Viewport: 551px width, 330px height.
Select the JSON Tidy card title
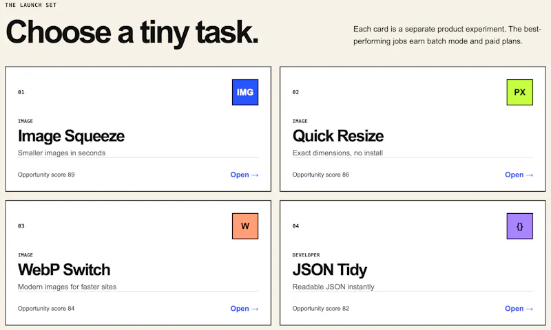coord(330,270)
